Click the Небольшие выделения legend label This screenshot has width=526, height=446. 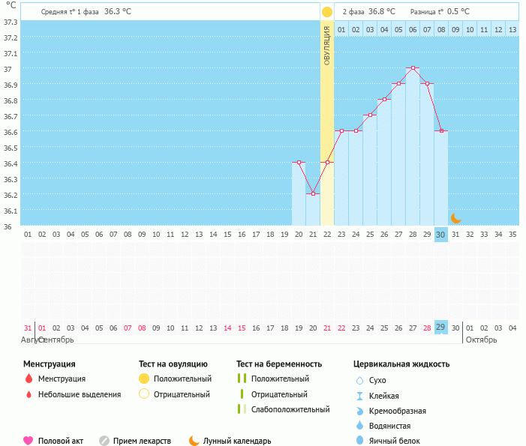79,394
